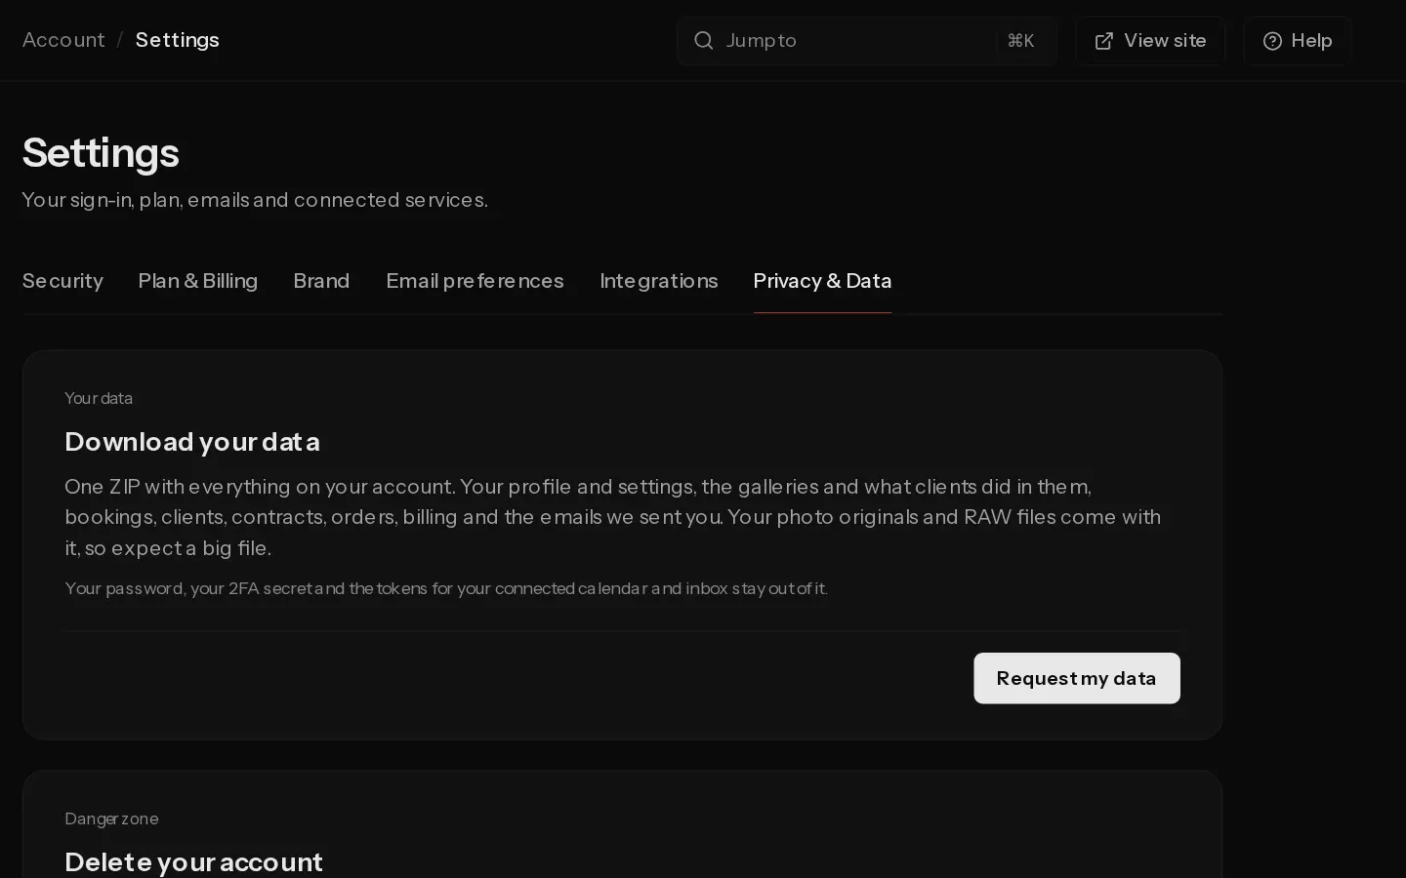
Task: Click the ⌘K shortcut badge
Action: tap(1020, 41)
